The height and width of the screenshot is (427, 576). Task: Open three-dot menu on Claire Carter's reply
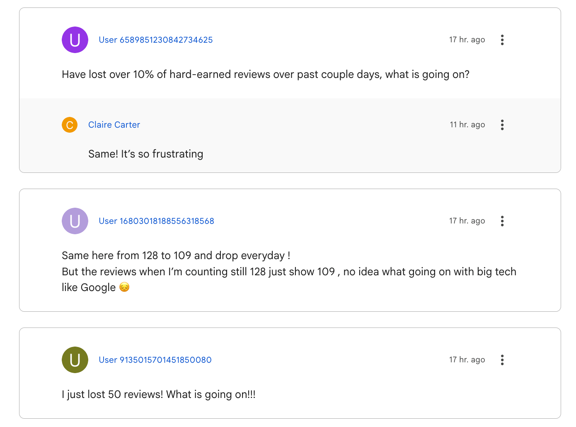point(502,125)
